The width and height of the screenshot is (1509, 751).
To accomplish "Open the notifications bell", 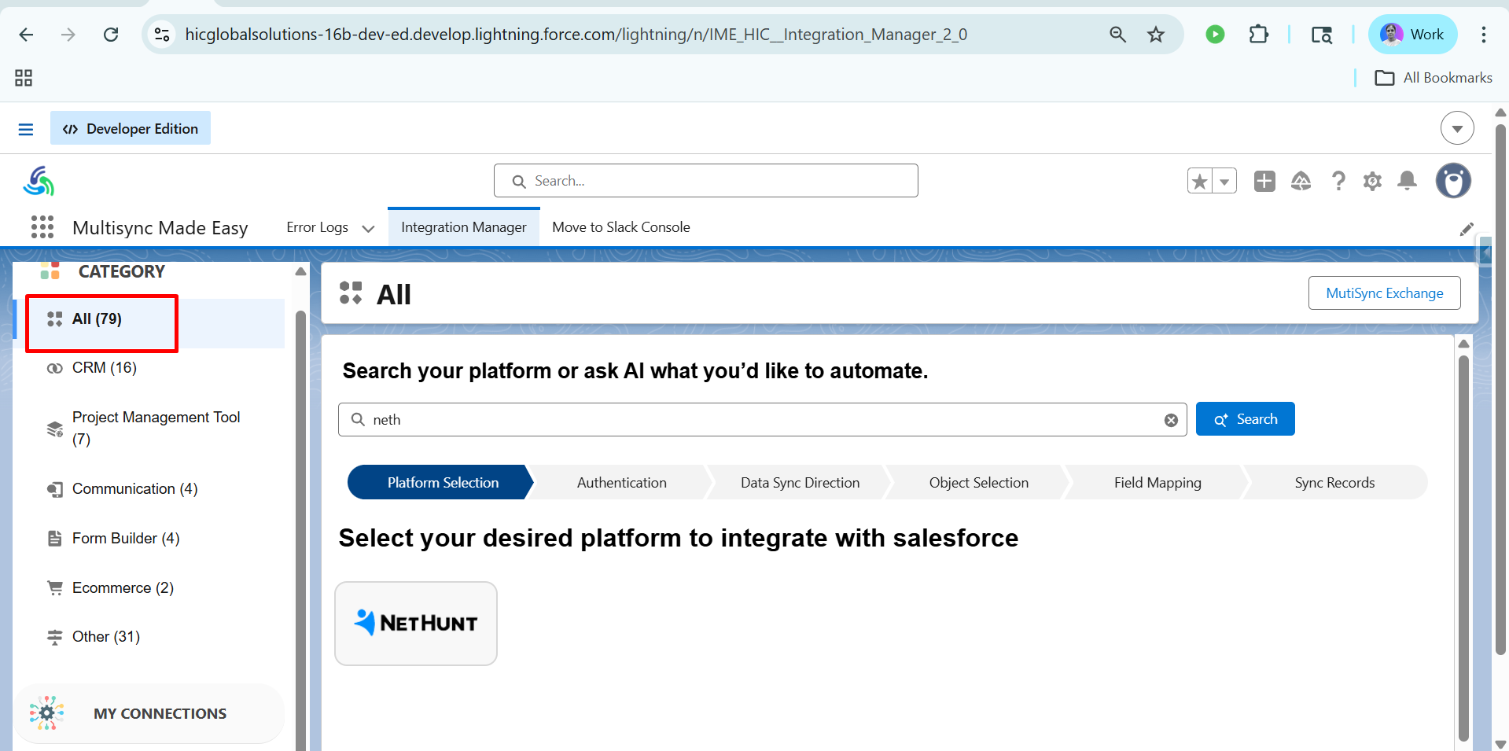I will (1407, 181).
